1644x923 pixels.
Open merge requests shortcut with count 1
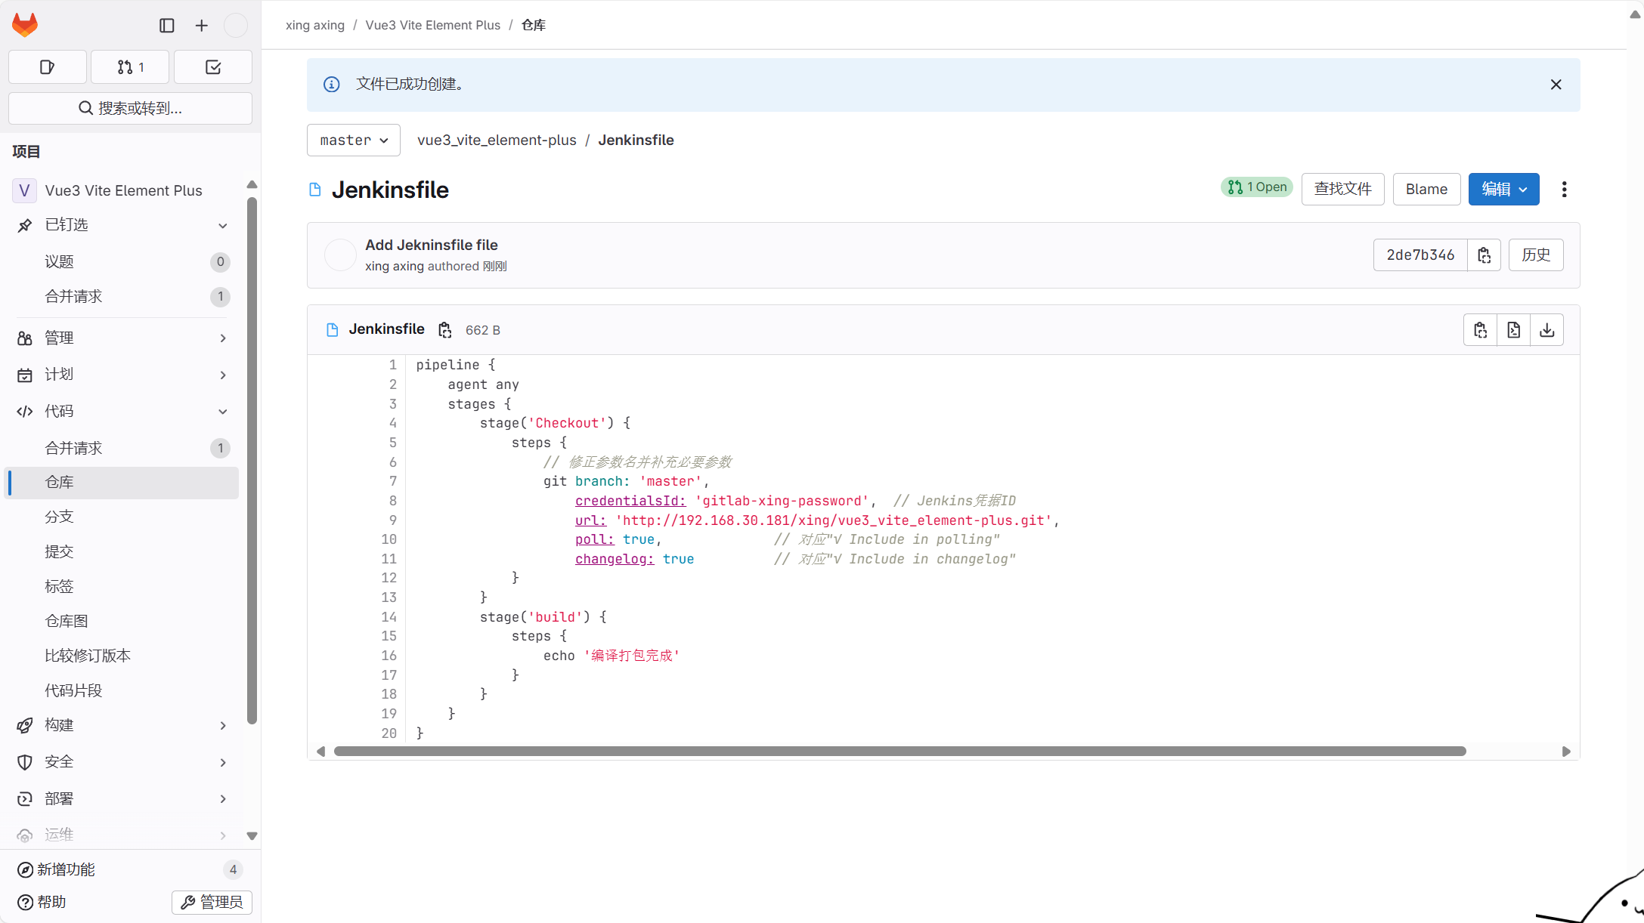[x=130, y=67]
